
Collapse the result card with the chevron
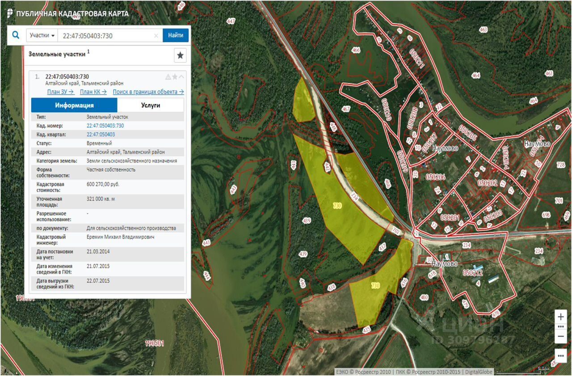pyautogui.click(x=181, y=77)
